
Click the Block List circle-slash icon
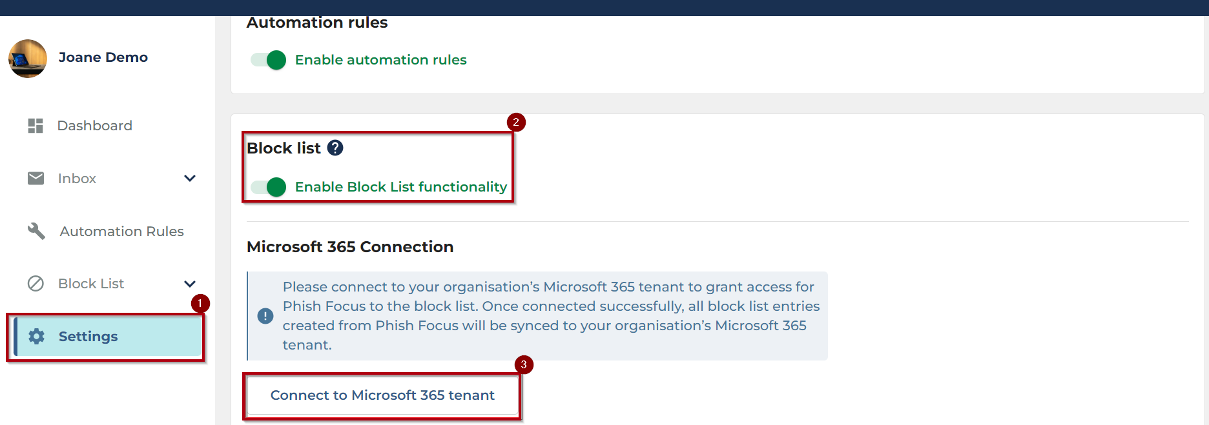(x=36, y=284)
